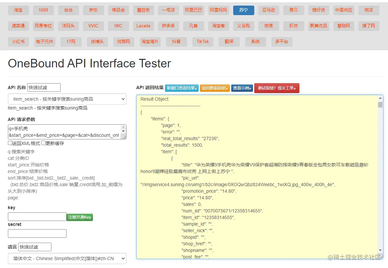
Task: Select the 易贝 tab
Action: pos(293,10)
